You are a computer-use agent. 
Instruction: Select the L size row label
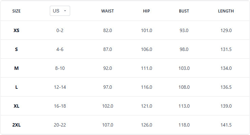coord(16,87)
